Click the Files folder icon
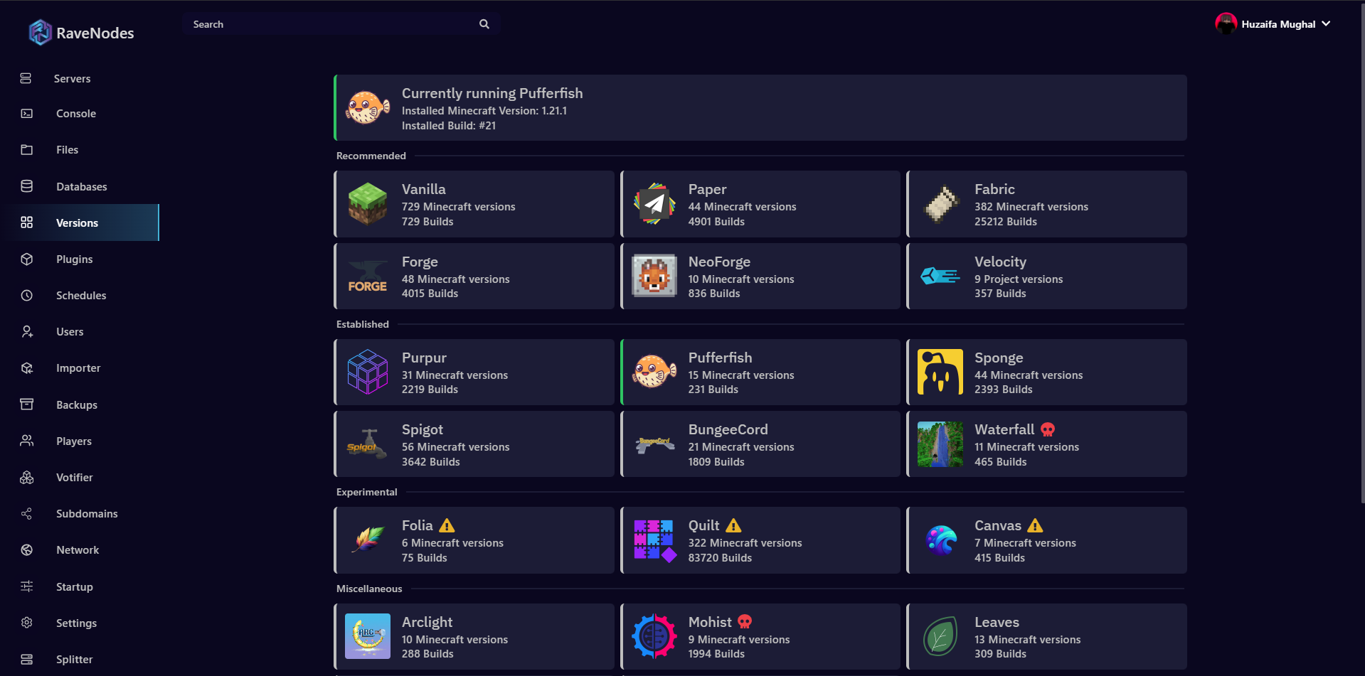This screenshot has height=676, width=1365. click(x=27, y=150)
